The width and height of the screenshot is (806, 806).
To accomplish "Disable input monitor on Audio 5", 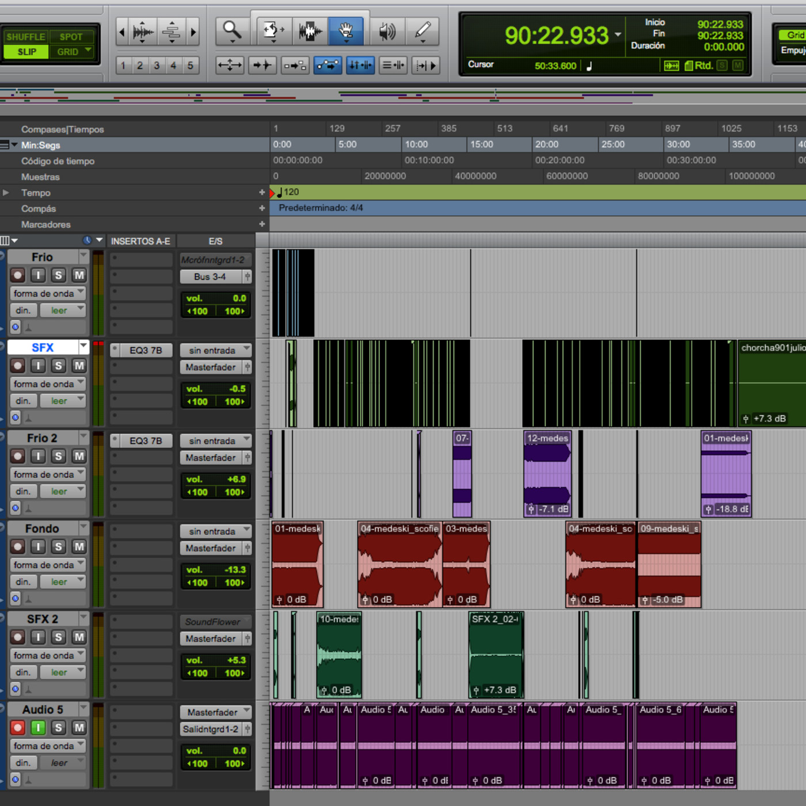I will coord(38,728).
